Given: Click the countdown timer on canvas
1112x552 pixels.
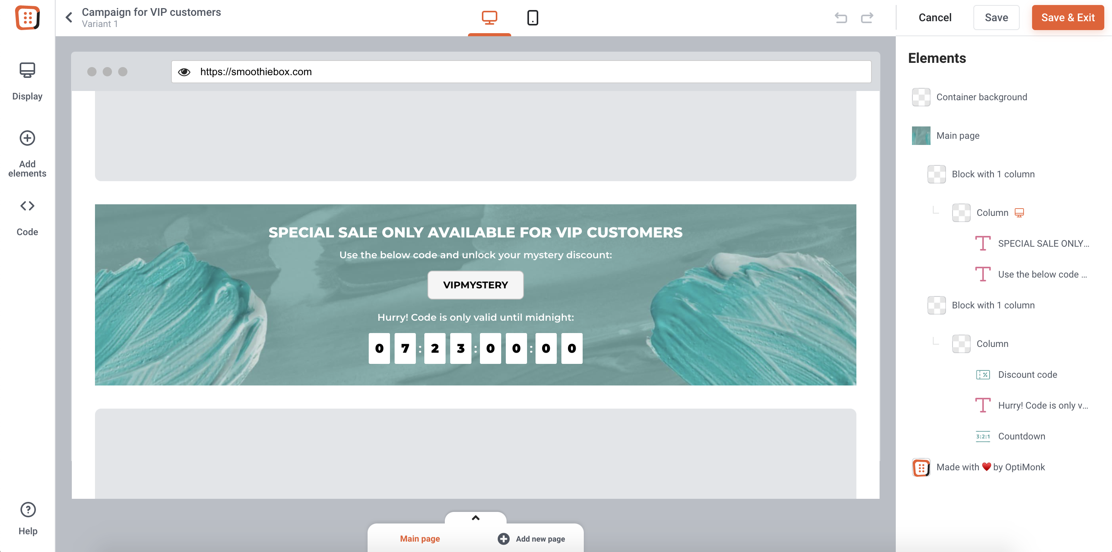Looking at the screenshot, I should [x=475, y=348].
